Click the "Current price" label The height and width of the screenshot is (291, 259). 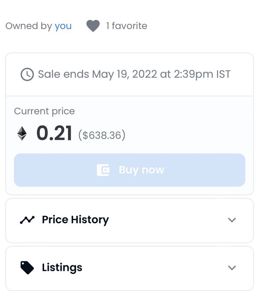click(x=45, y=111)
